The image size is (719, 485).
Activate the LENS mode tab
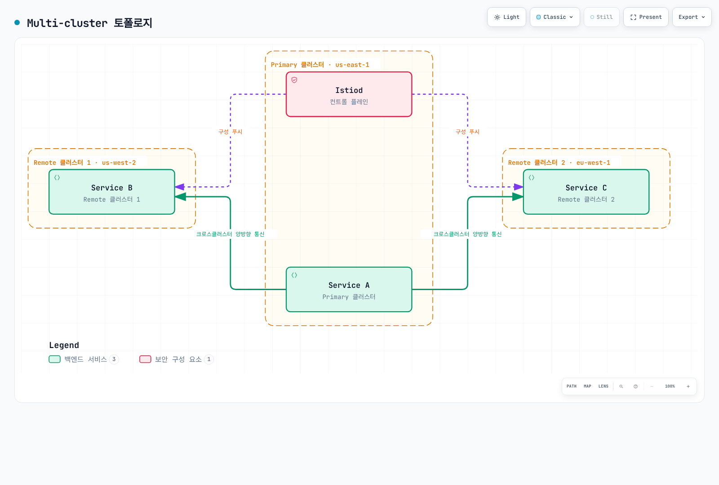(x=604, y=386)
